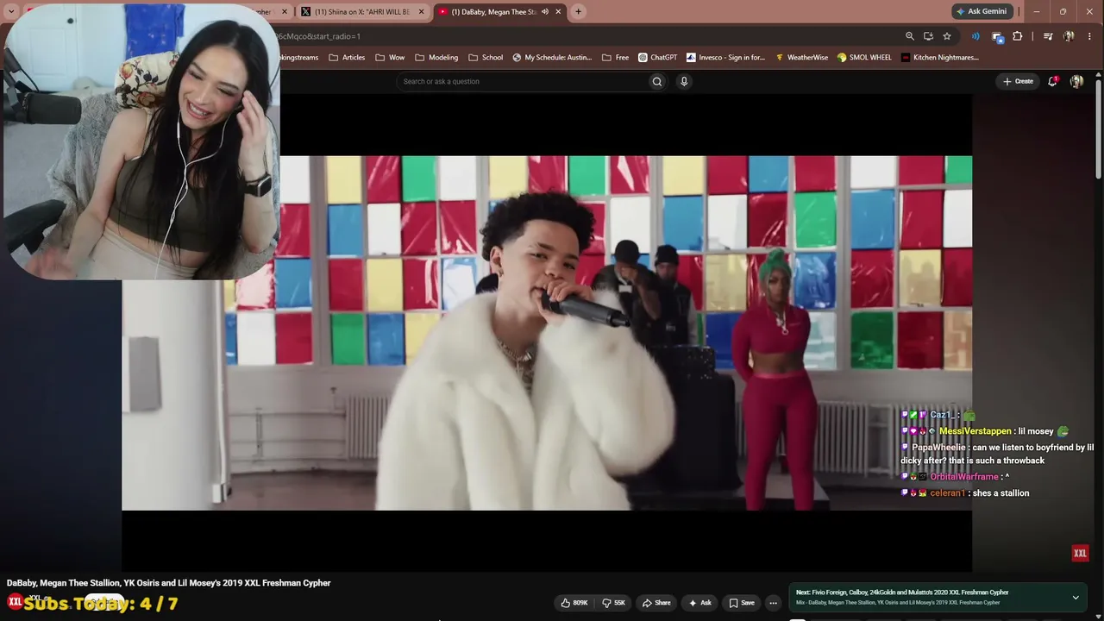Open the SMOL WHEEL bookmark

tap(864, 58)
